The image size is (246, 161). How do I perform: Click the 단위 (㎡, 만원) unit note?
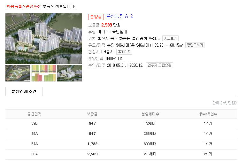pos(225,103)
